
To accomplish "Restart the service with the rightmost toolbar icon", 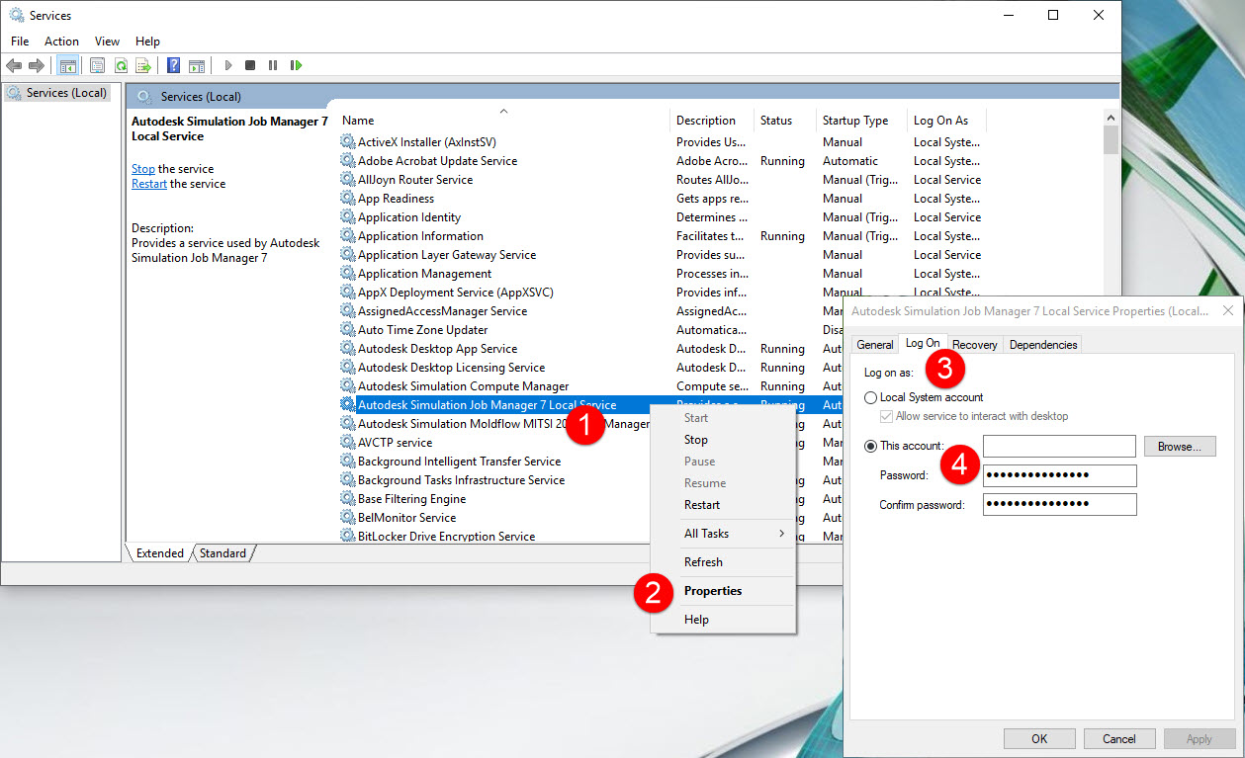I will coord(296,64).
